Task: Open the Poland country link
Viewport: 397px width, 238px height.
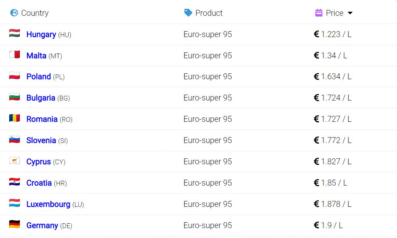Action: [x=39, y=77]
